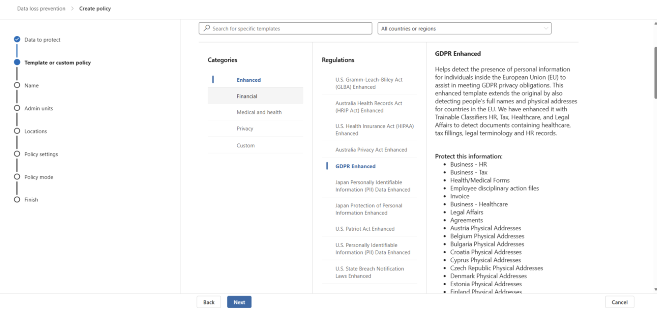The image size is (657, 312).
Task: Click Croatia Physical Addresses item
Action: pos(486,252)
